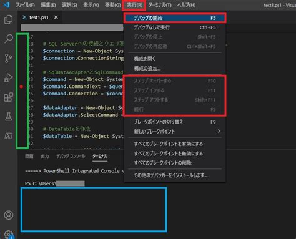The width and height of the screenshot is (296, 239).
Task: Open the 移動(G) menu
Action: [x=112, y=5]
